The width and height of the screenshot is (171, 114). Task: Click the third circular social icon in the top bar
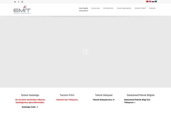22,2
